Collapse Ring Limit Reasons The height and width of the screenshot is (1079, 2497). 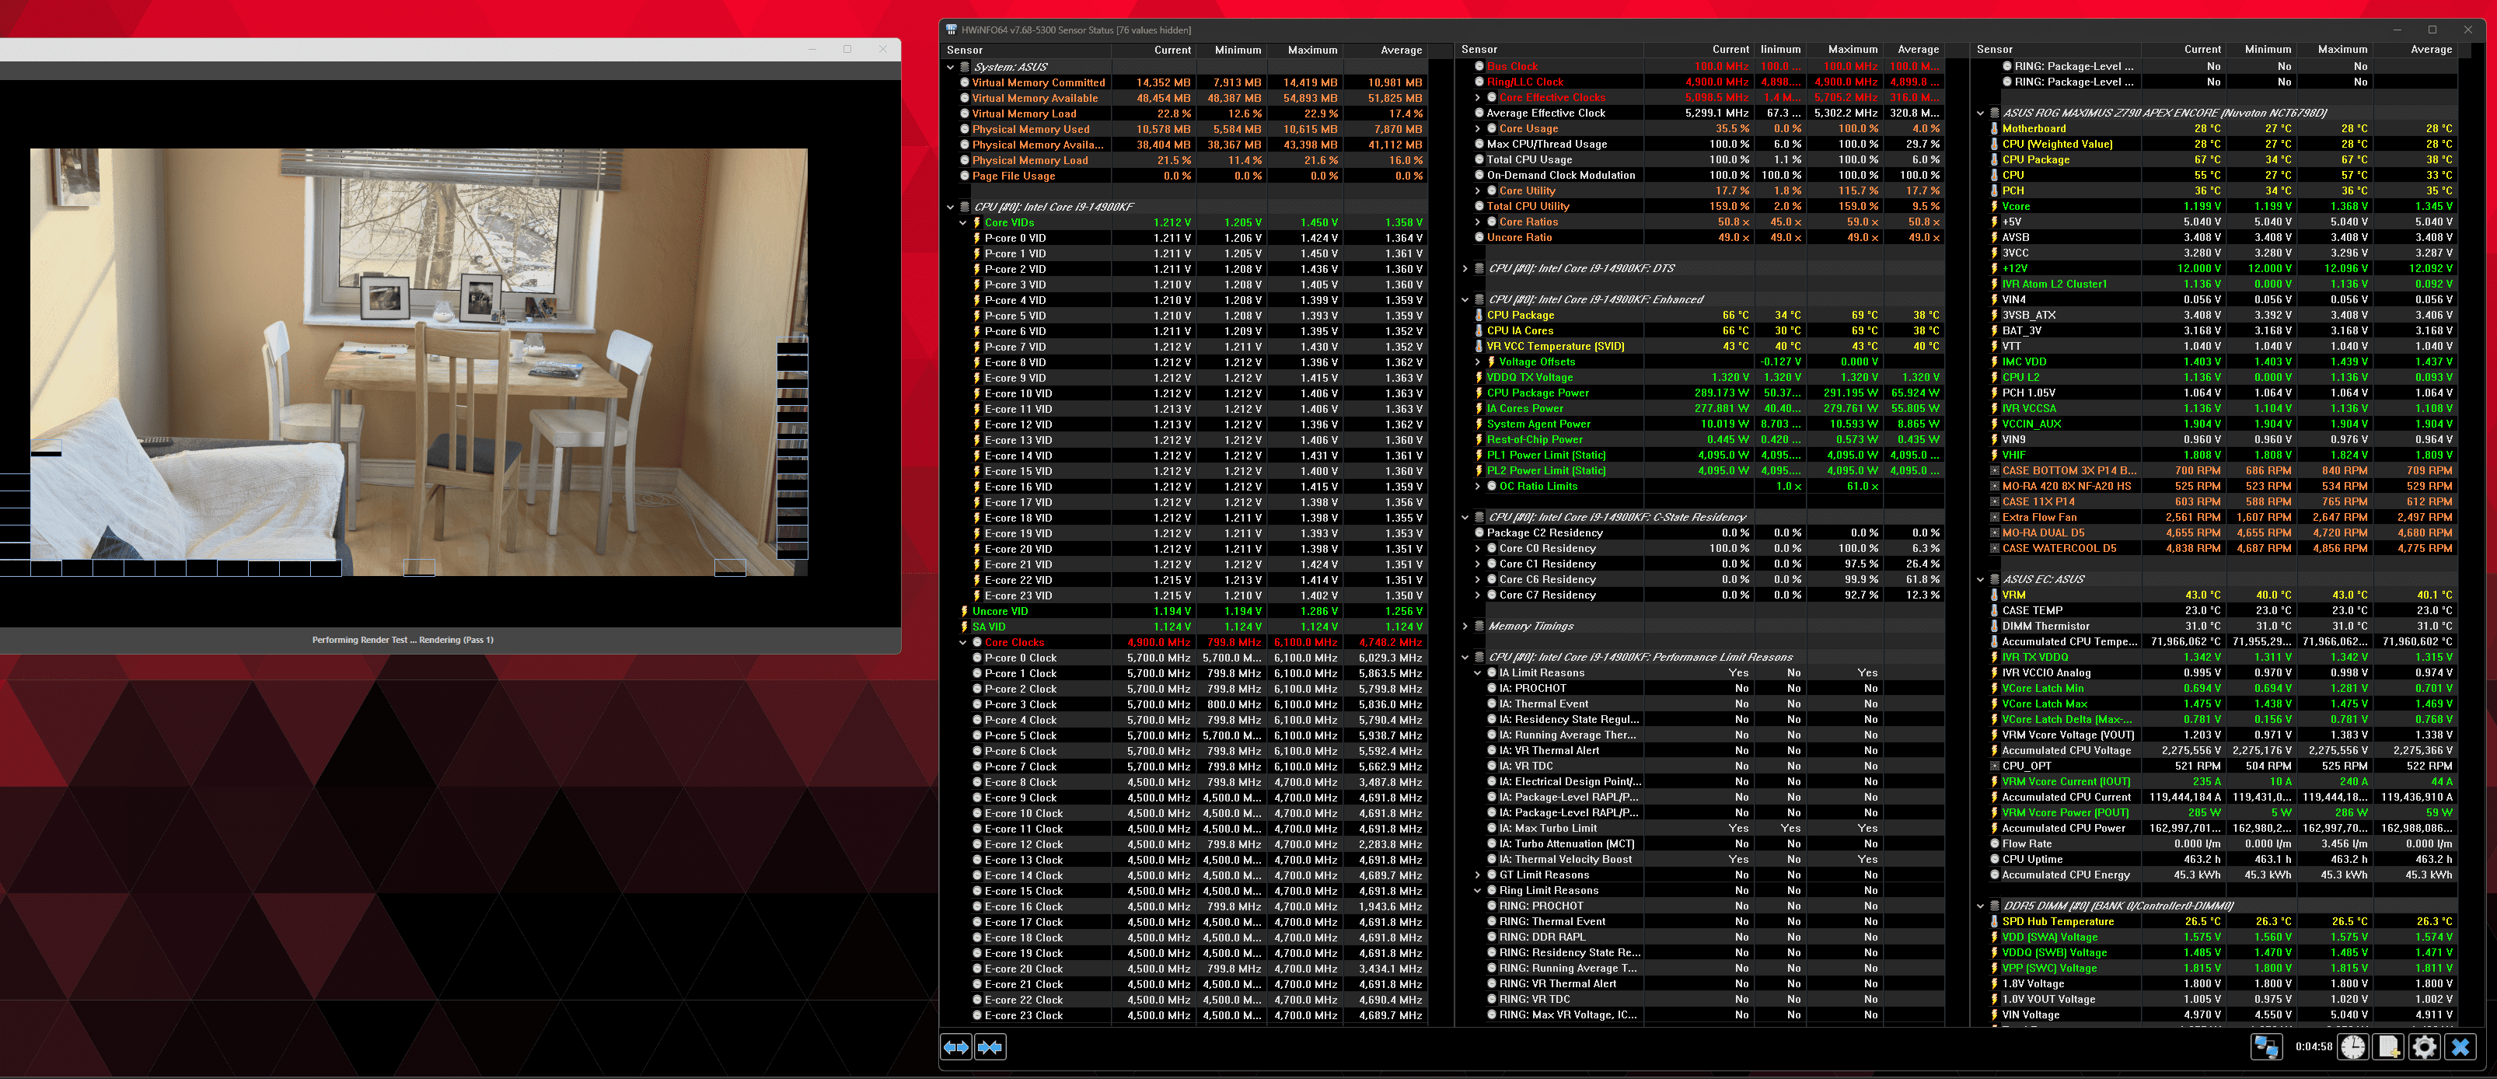click(x=1477, y=891)
